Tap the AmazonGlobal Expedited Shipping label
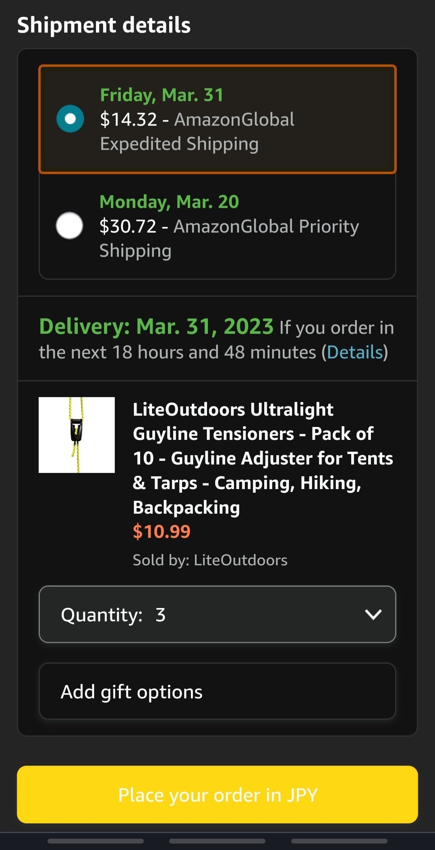Image resolution: width=435 pixels, height=850 pixels. (x=197, y=132)
